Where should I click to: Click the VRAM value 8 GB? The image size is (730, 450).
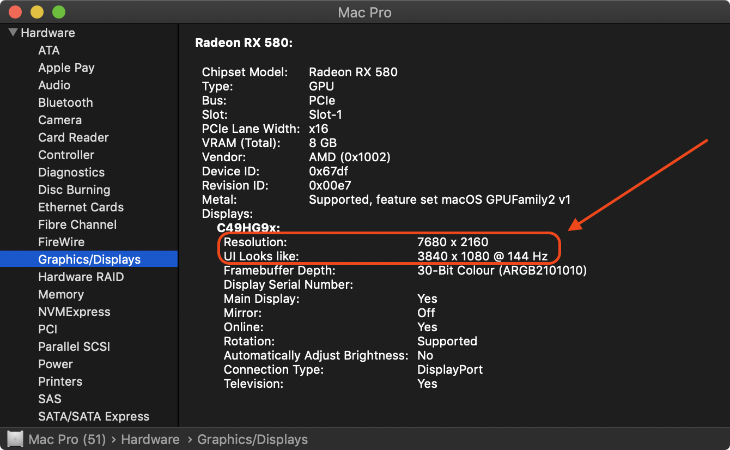coord(323,143)
